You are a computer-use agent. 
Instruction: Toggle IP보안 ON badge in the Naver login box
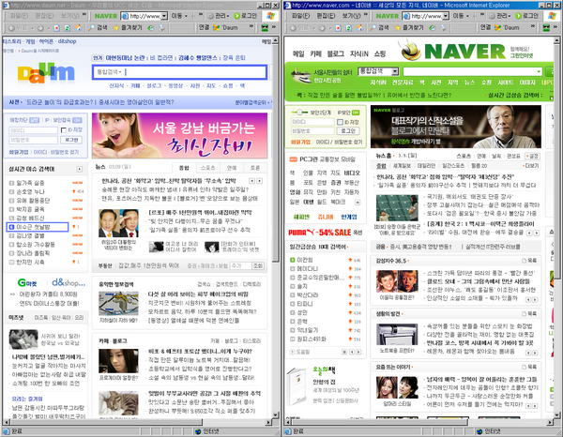pos(356,113)
